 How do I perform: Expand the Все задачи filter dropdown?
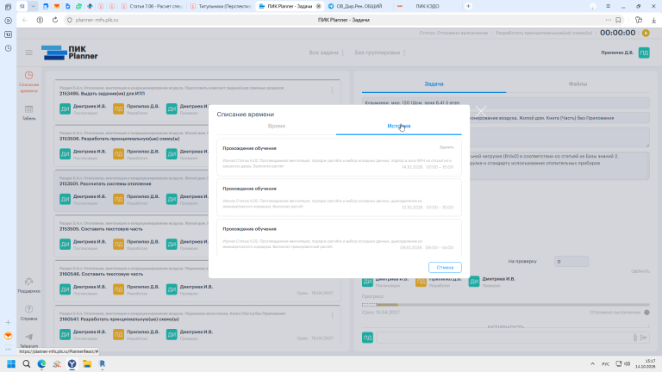pos(326,53)
